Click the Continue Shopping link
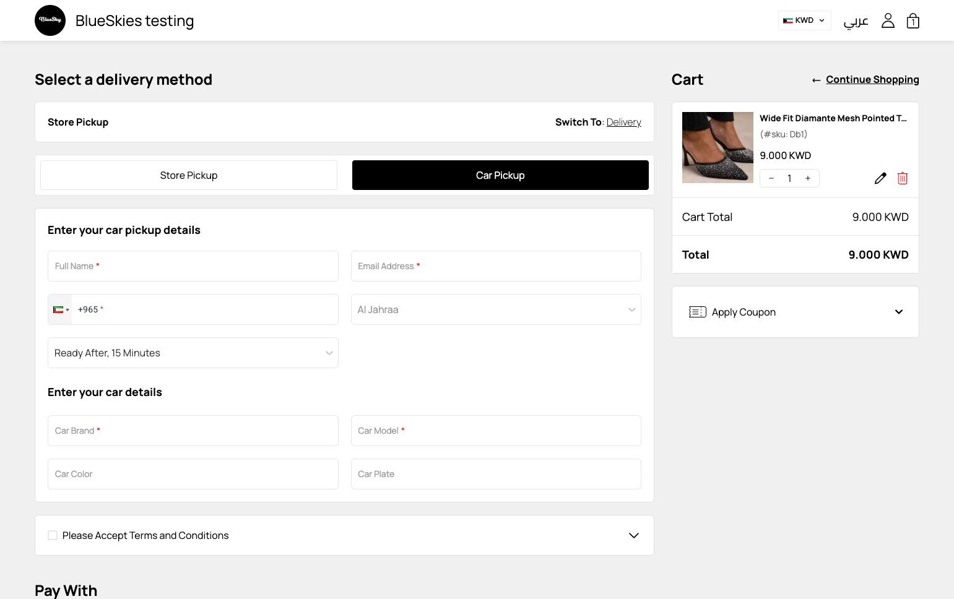954x599 pixels. point(872,79)
